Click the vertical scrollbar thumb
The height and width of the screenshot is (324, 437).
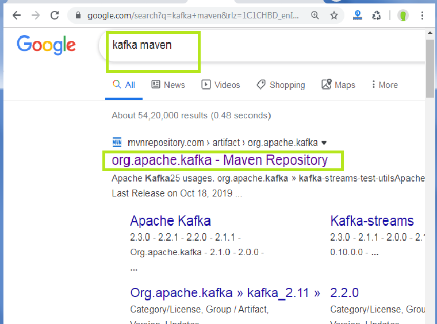pyautogui.click(x=430, y=68)
